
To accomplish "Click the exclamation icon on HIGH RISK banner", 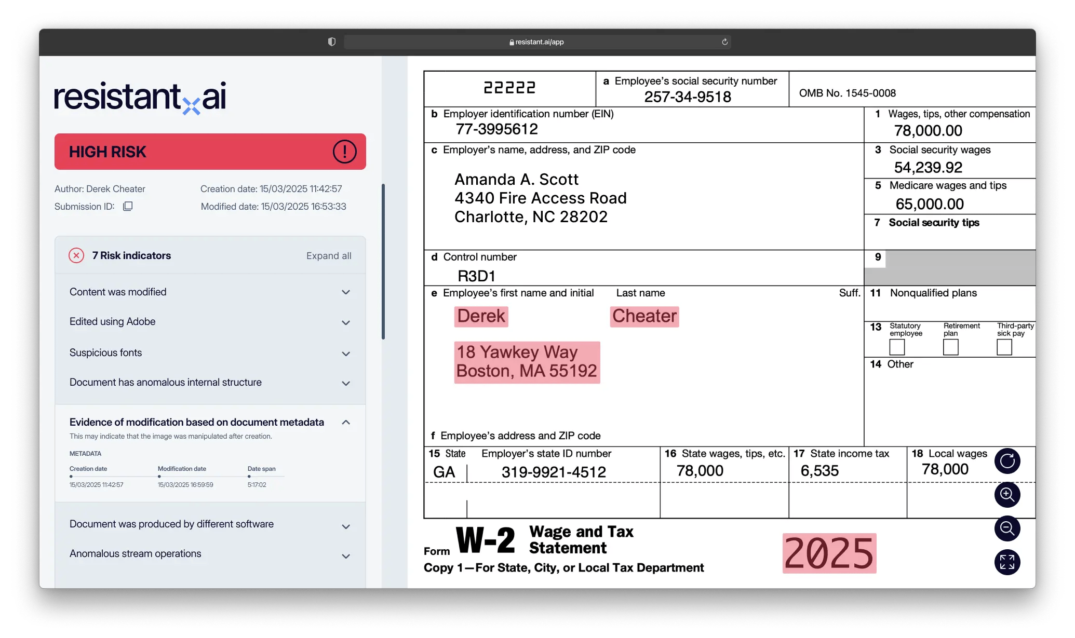I will click(x=344, y=152).
